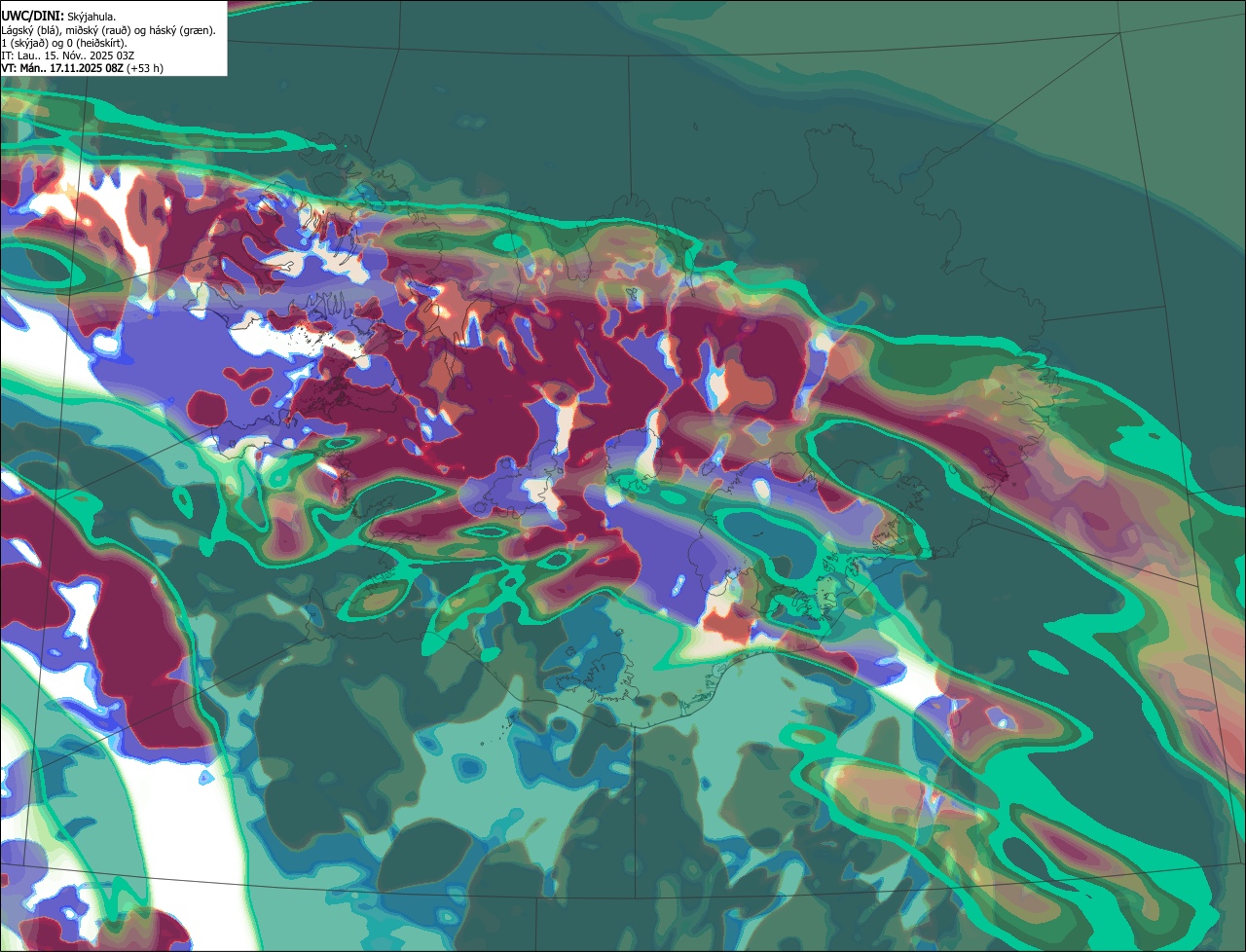Click the 'IT: Lau.. 15. Nóv.. 2025 03Z' line

click(x=68, y=55)
